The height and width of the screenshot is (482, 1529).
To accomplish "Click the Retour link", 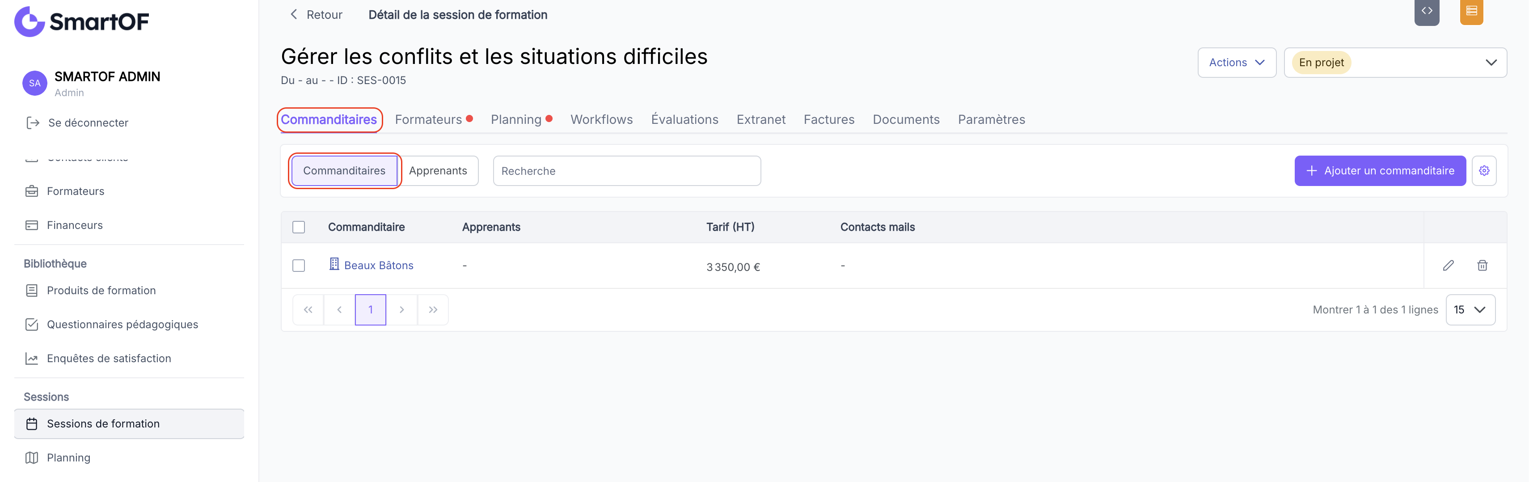I will (324, 15).
